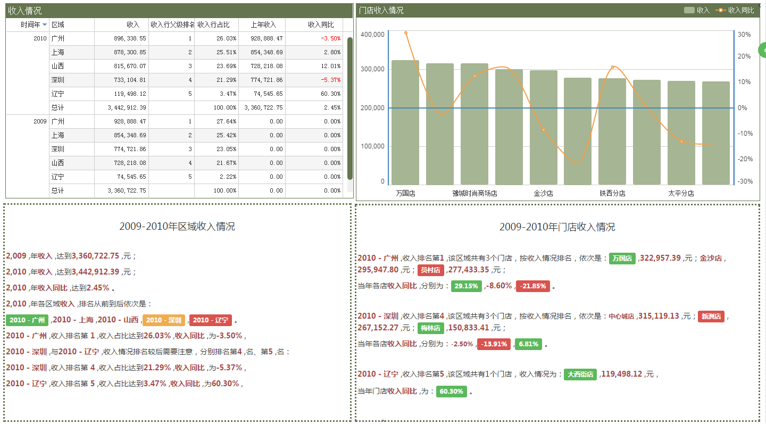
Task: Select the 295,947.80 revenue figure
Action: click(x=378, y=270)
